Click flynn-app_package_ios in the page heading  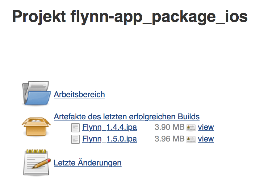click(159, 16)
